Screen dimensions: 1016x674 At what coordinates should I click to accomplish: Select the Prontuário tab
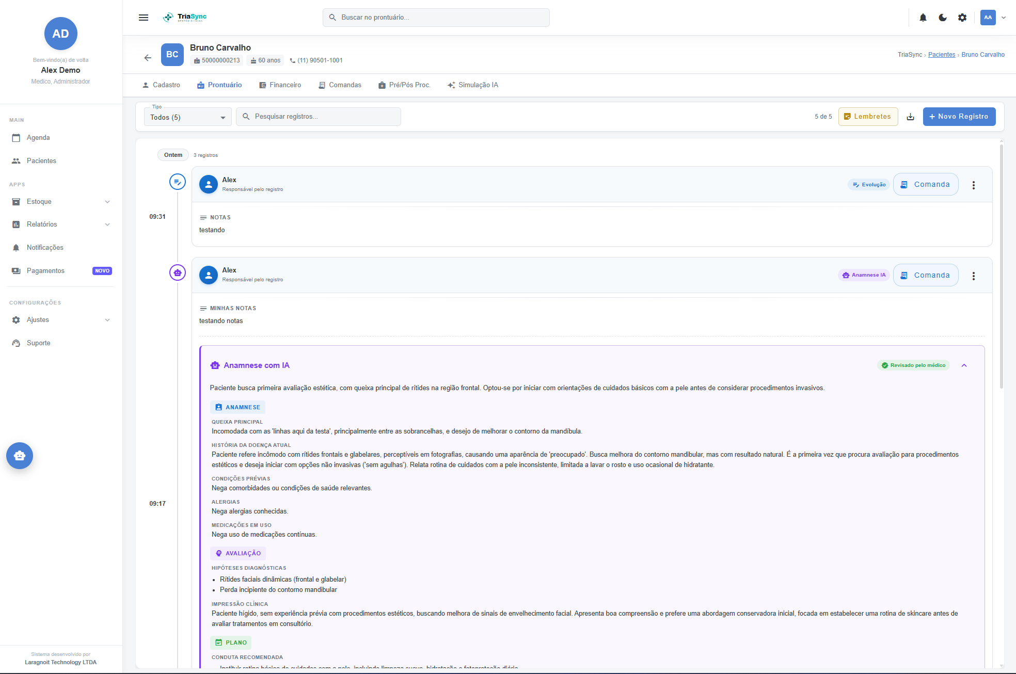tap(219, 85)
